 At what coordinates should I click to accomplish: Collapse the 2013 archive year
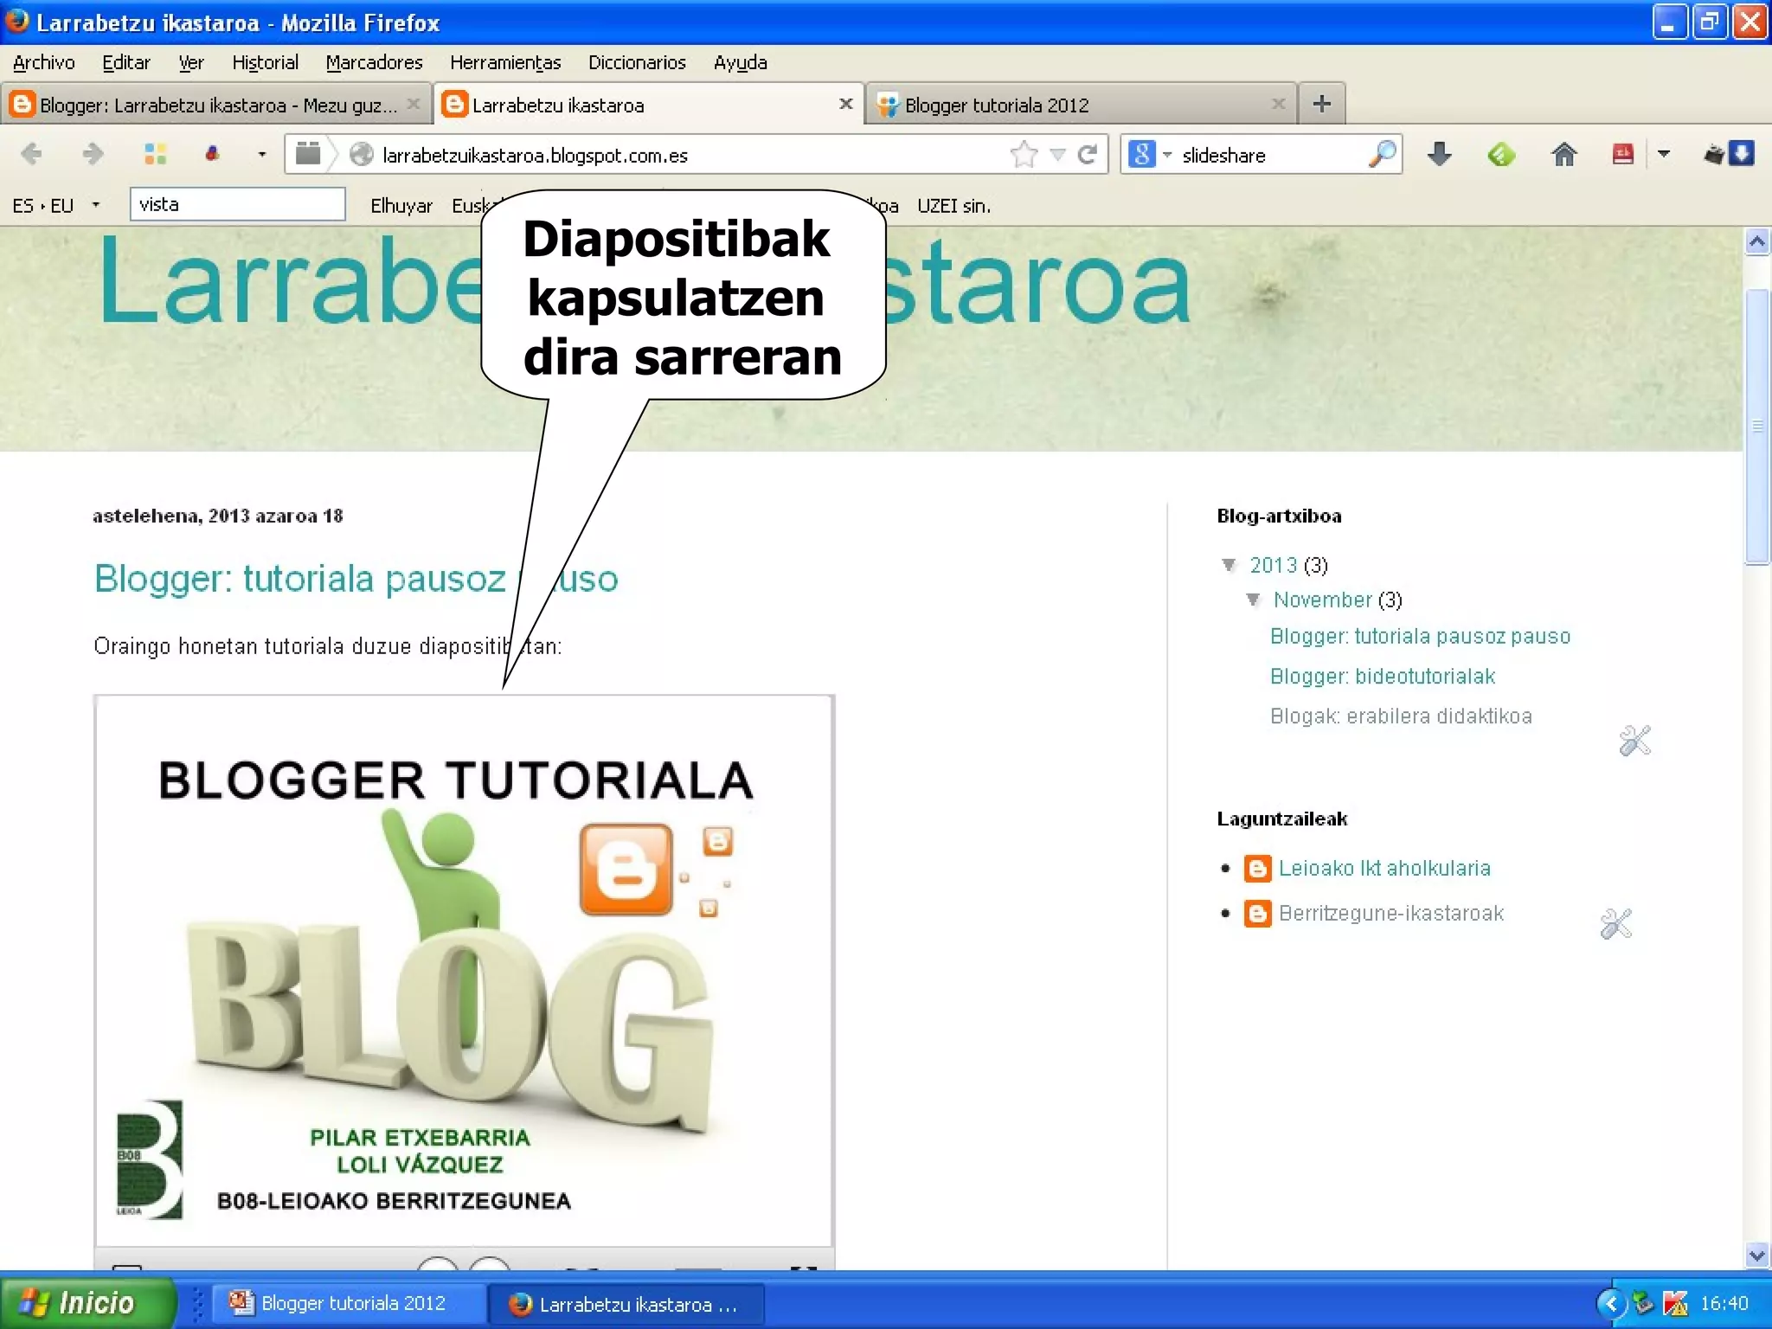(1229, 565)
